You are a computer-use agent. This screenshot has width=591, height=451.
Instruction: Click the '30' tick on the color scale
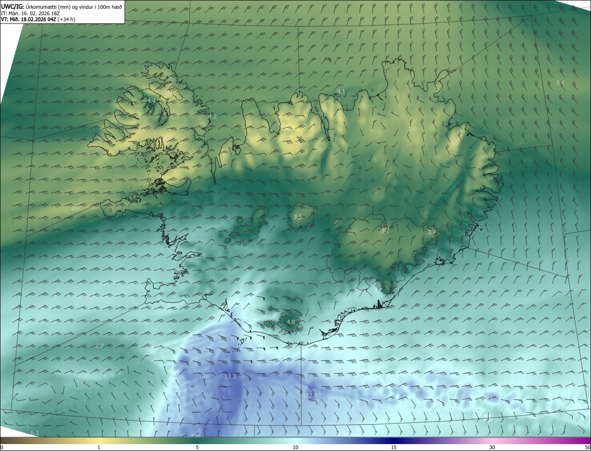click(x=492, y=447)
